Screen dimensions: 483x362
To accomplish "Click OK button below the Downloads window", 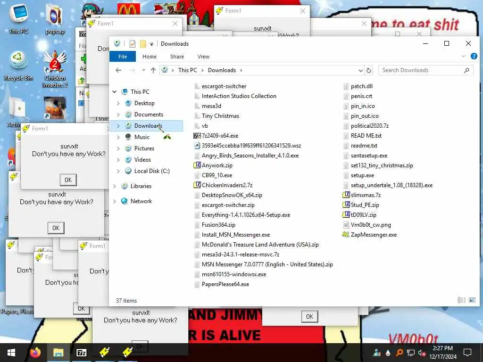I will tap(309, 316).
